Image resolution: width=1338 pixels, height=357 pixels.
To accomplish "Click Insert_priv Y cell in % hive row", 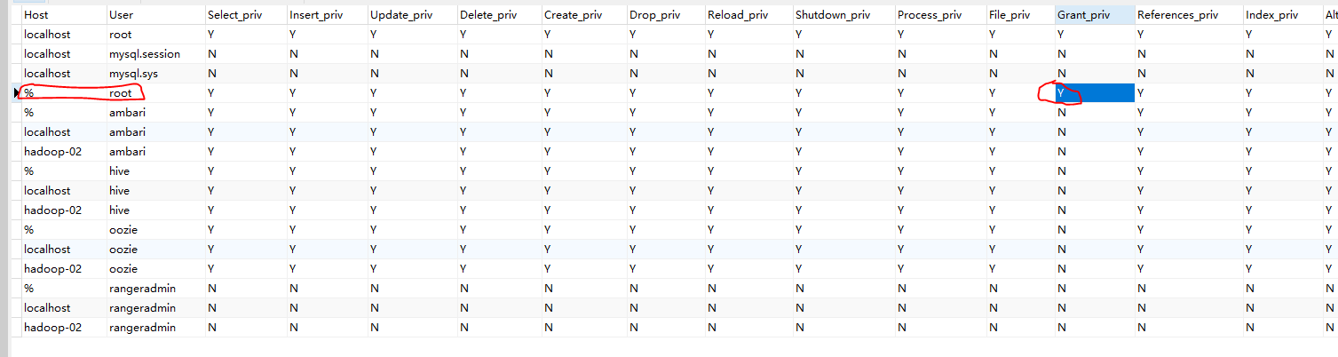I will (326, 171).
